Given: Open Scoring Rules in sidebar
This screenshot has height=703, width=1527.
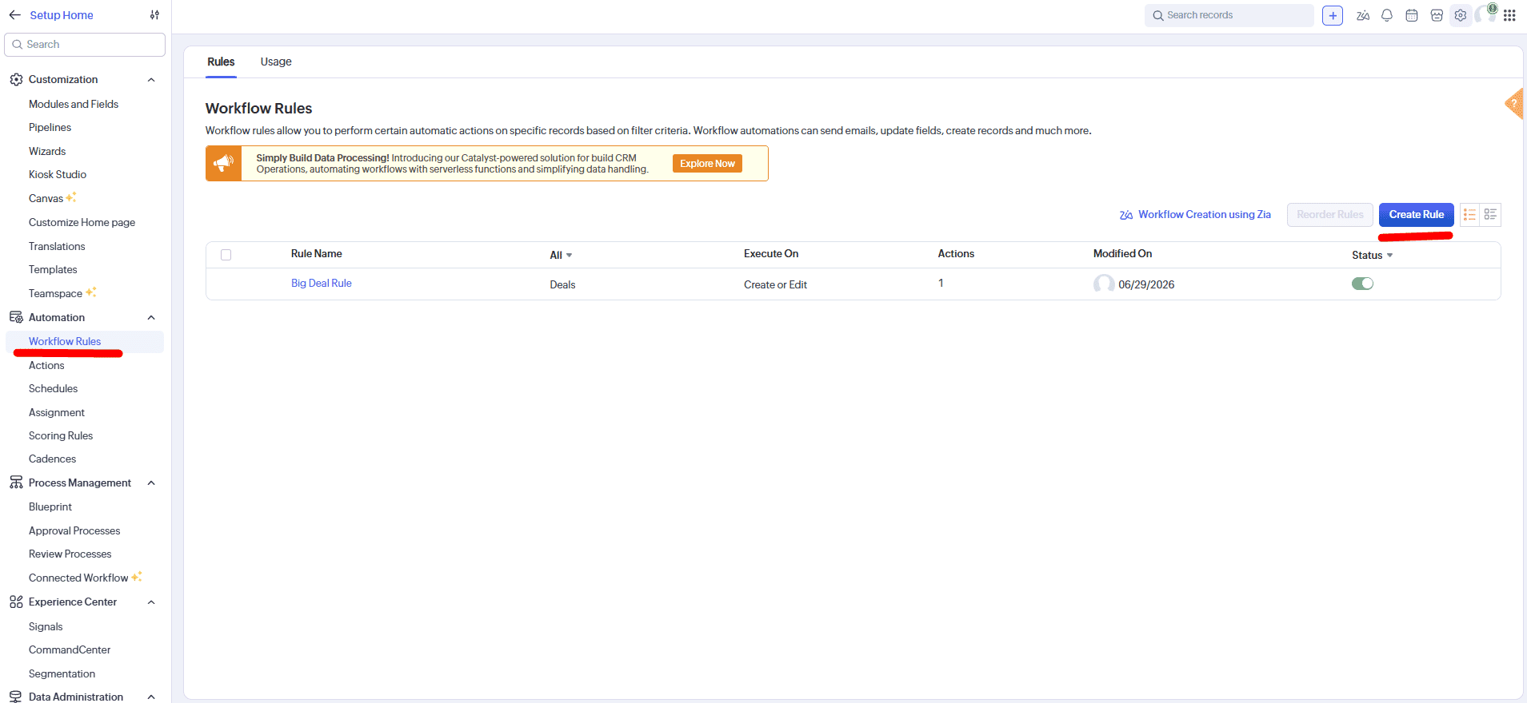Looking at the screenshot, I should click(x=61, y=435).
